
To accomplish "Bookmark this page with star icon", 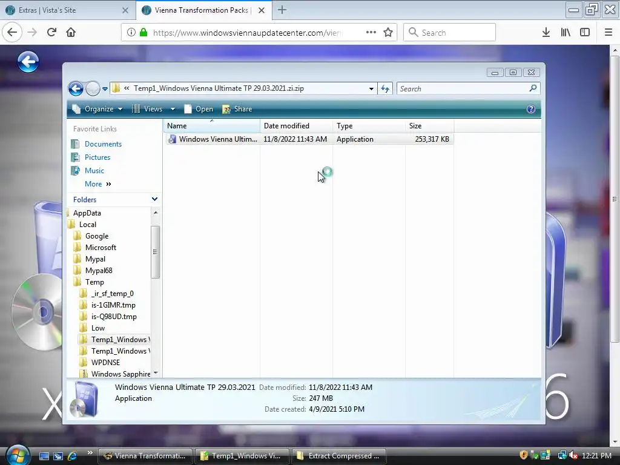I will point(388,33).
